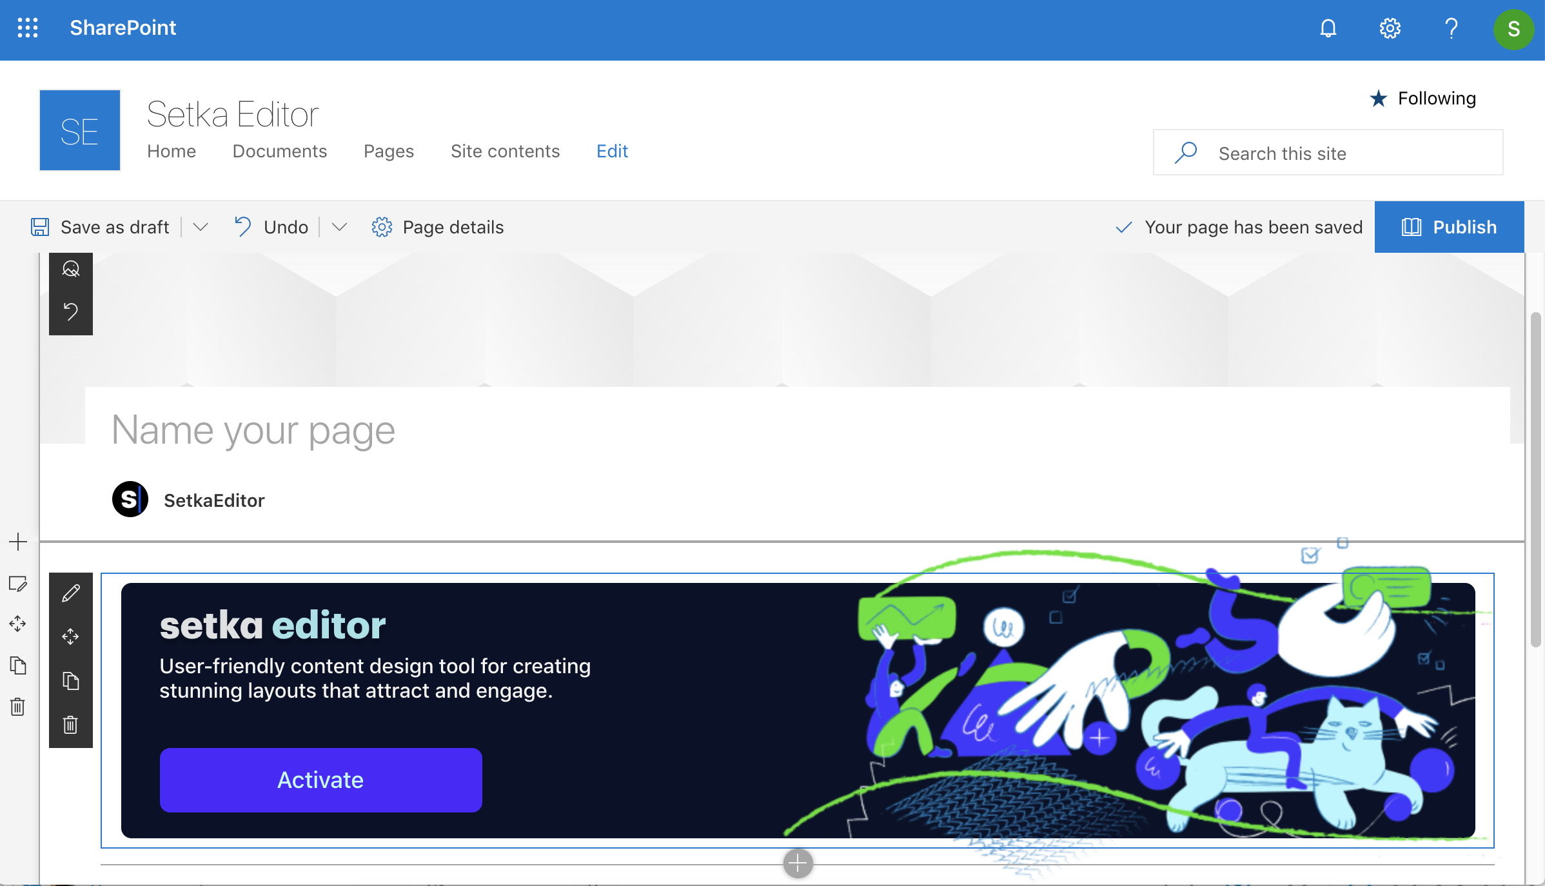This screenshot has width=1545, height=886.
Task: Click the plus circle to add a new section
Action: 798,863
